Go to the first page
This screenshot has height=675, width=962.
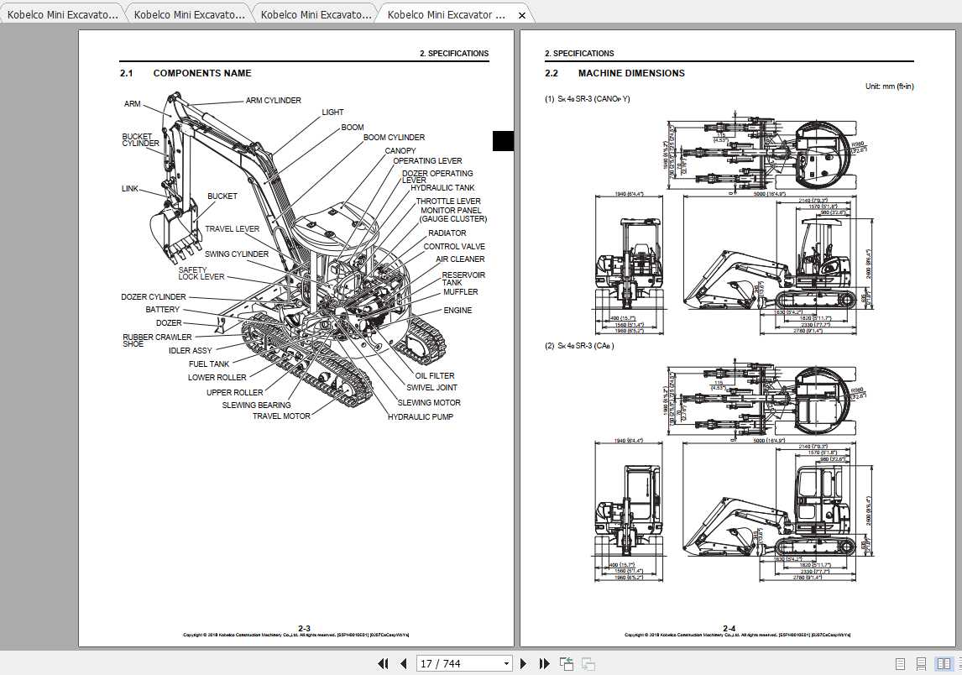coord(384,663)
